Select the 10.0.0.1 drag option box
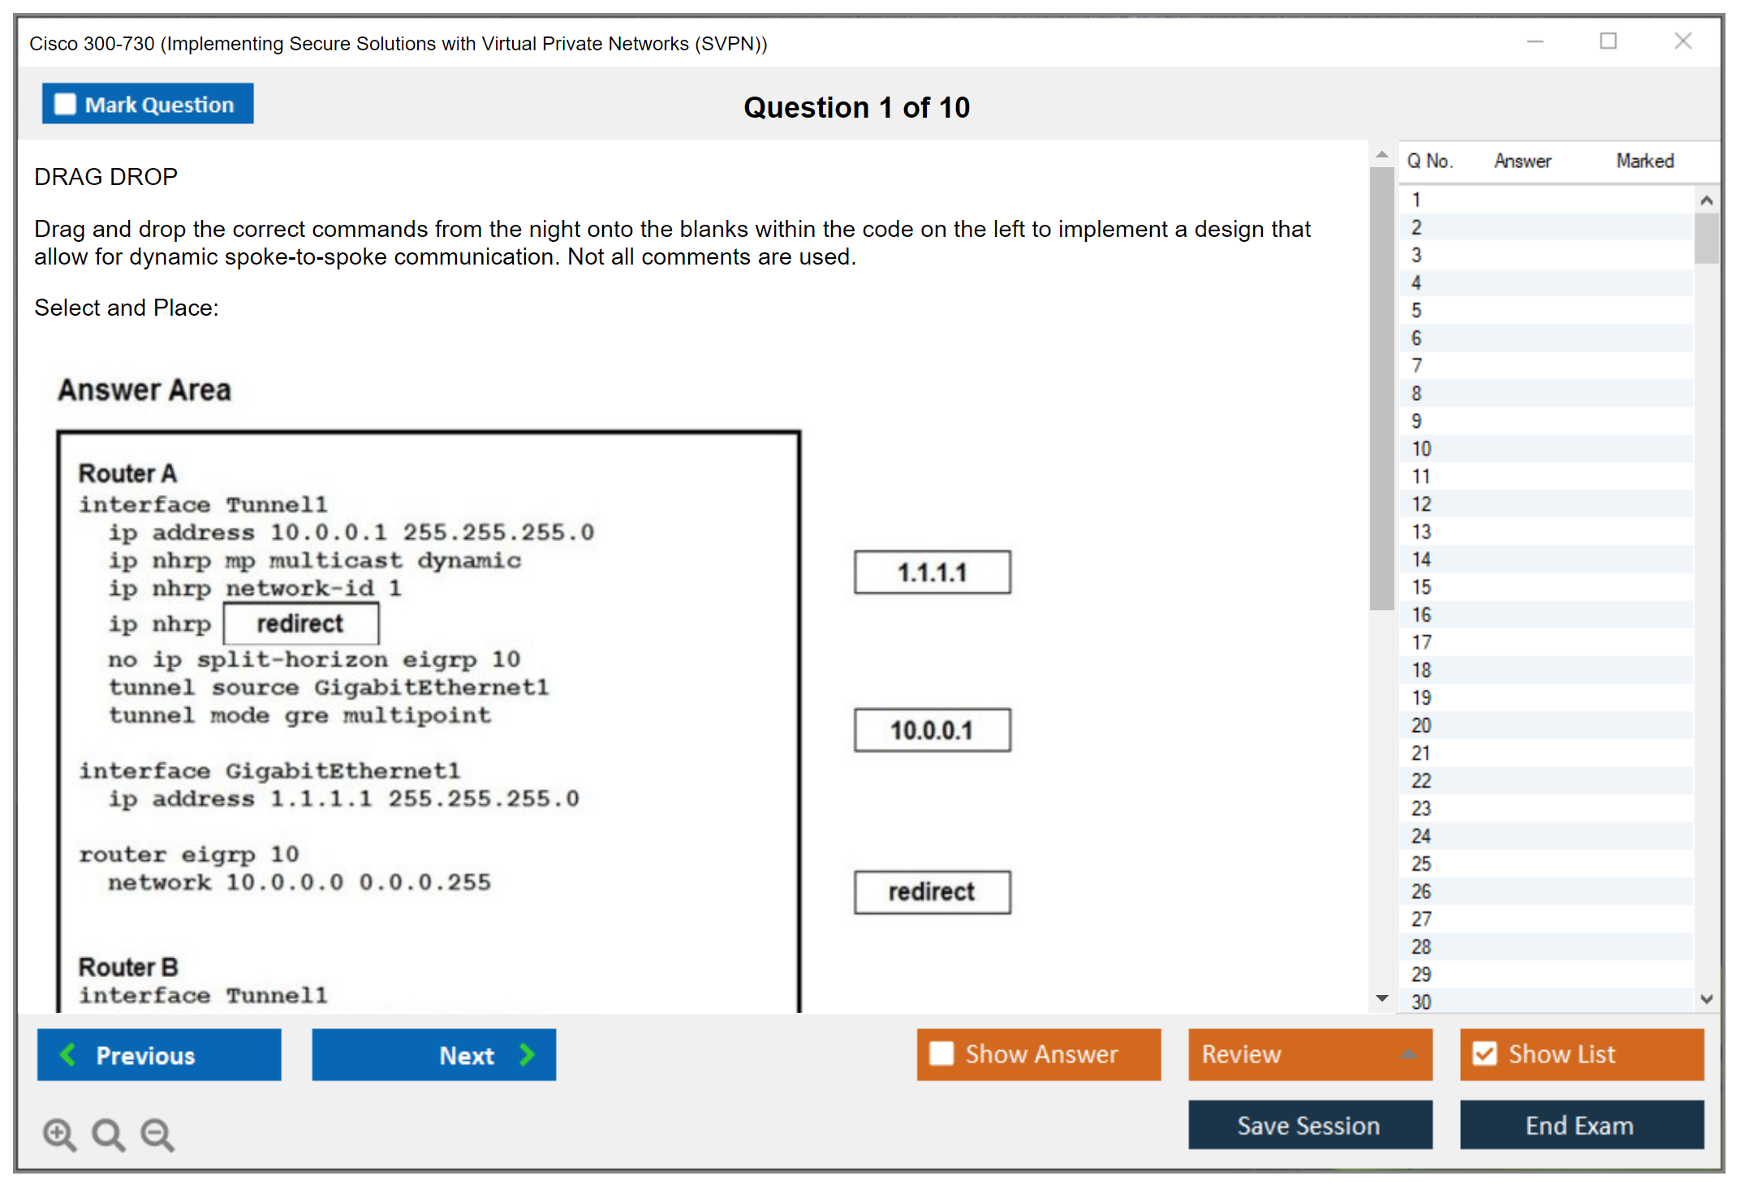Image resolution: width=1745 pixels, height=1193 pixels. [932, 730]
